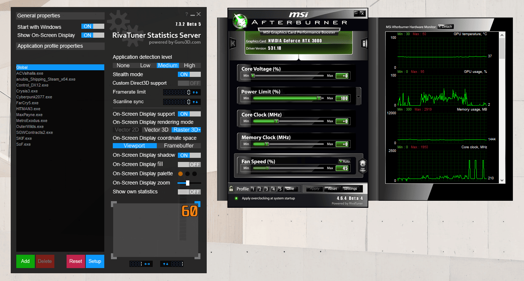Click the RivaTuner help question mark
This screenshot has width=524, height=281.
coord(187,14)
